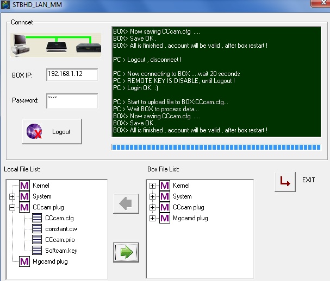
Task: Select CCcam.cfg file in local list
Action: coord(60,218)
